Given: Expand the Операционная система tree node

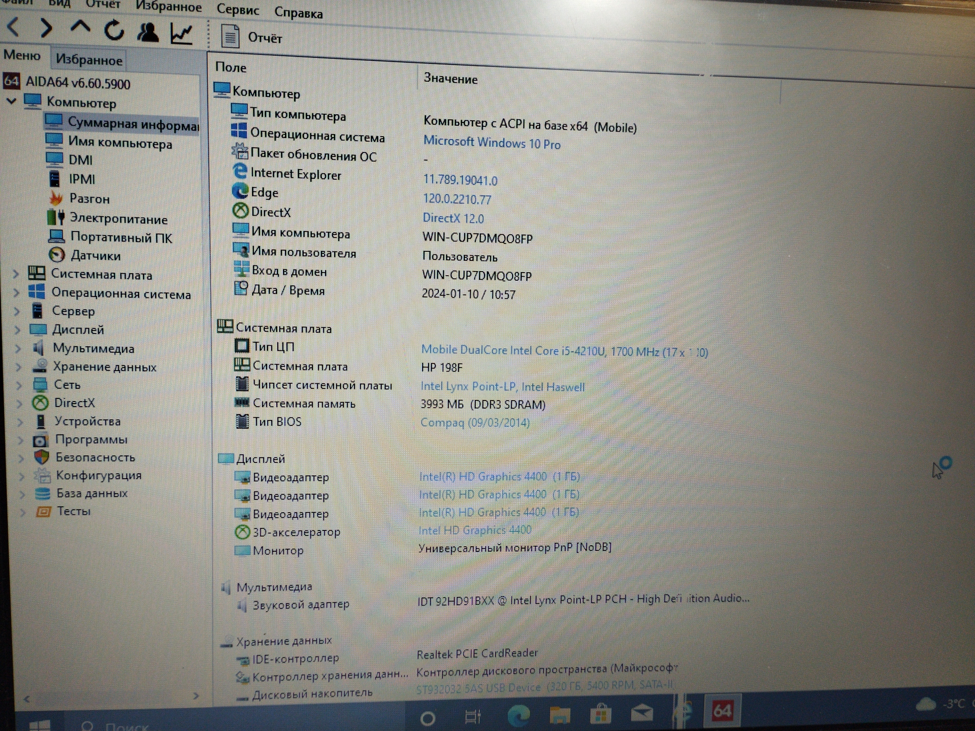Looking at the screenshot, I should pos(17,292).
